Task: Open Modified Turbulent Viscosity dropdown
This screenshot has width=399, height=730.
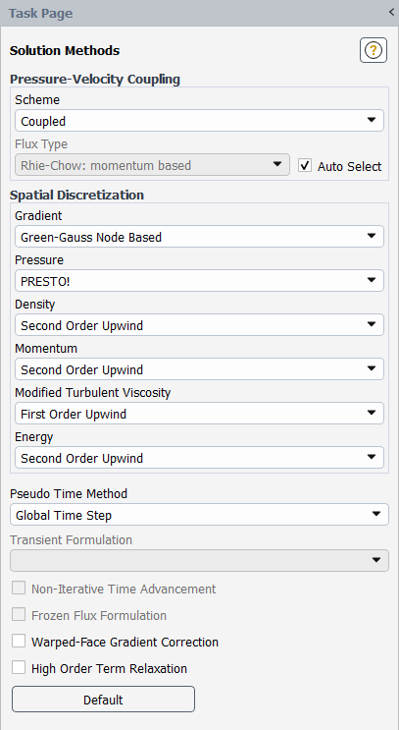Action: pos(199,414)
